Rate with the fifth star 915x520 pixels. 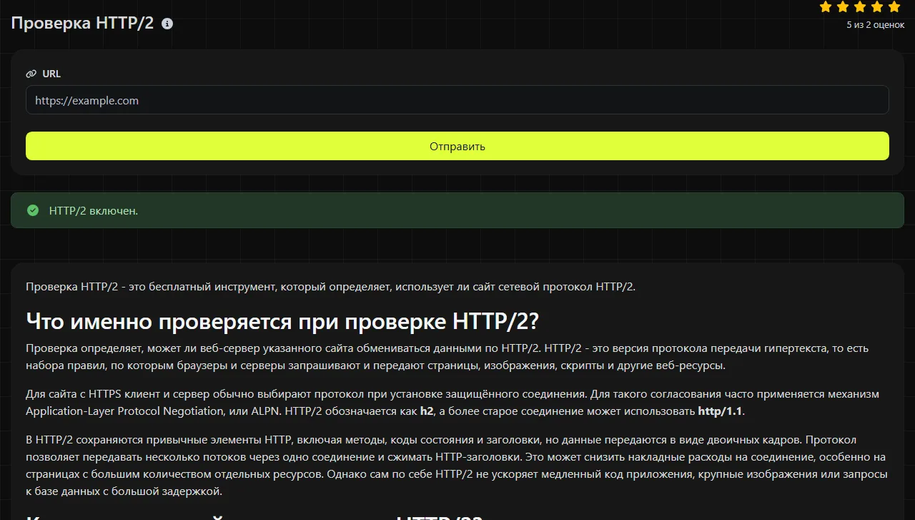click(894, 7)
